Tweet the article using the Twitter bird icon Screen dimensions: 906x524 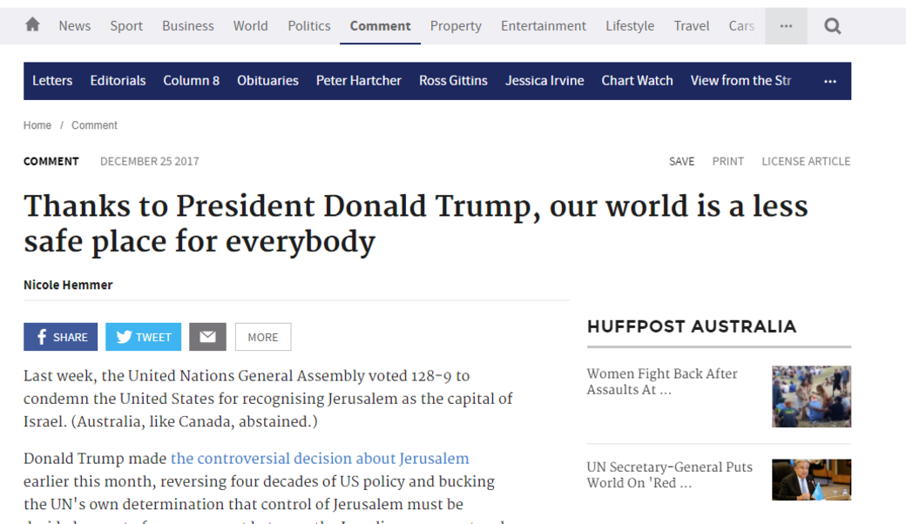pos(143,337)
